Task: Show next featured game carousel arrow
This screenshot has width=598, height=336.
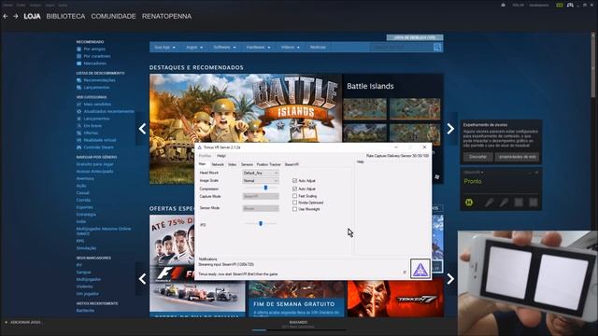Action: tap(450, 129)
